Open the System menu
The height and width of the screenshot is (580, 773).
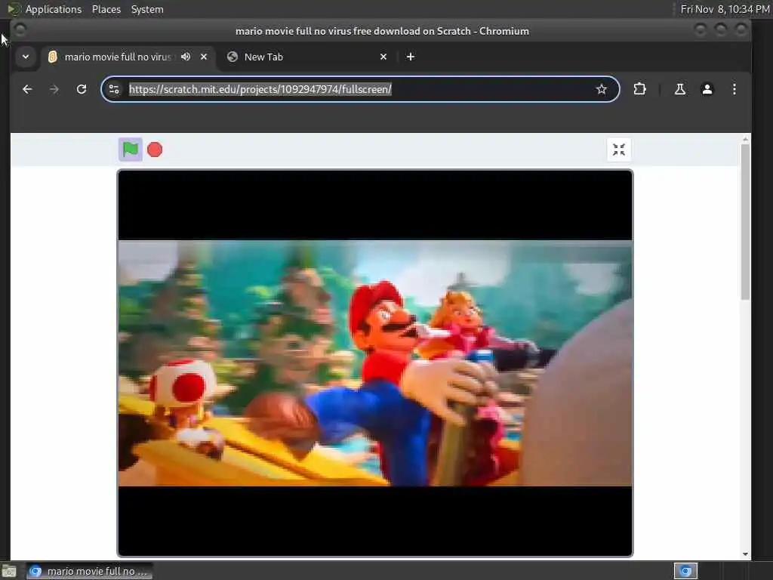pos(147,9)
